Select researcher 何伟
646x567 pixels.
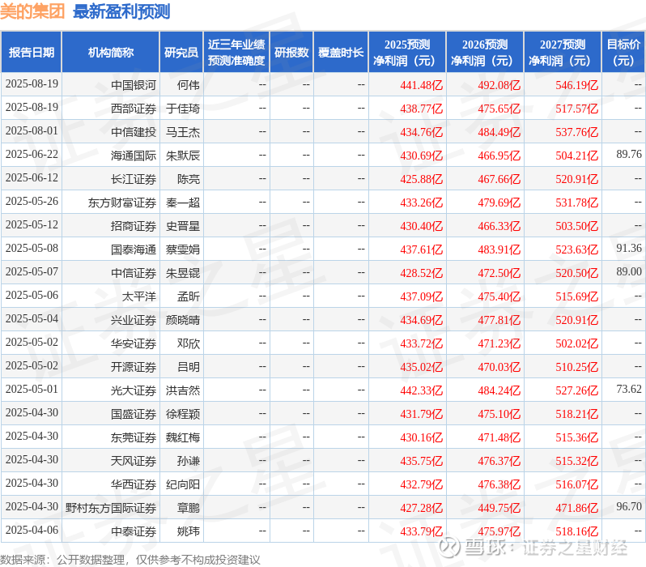(189, 85)
